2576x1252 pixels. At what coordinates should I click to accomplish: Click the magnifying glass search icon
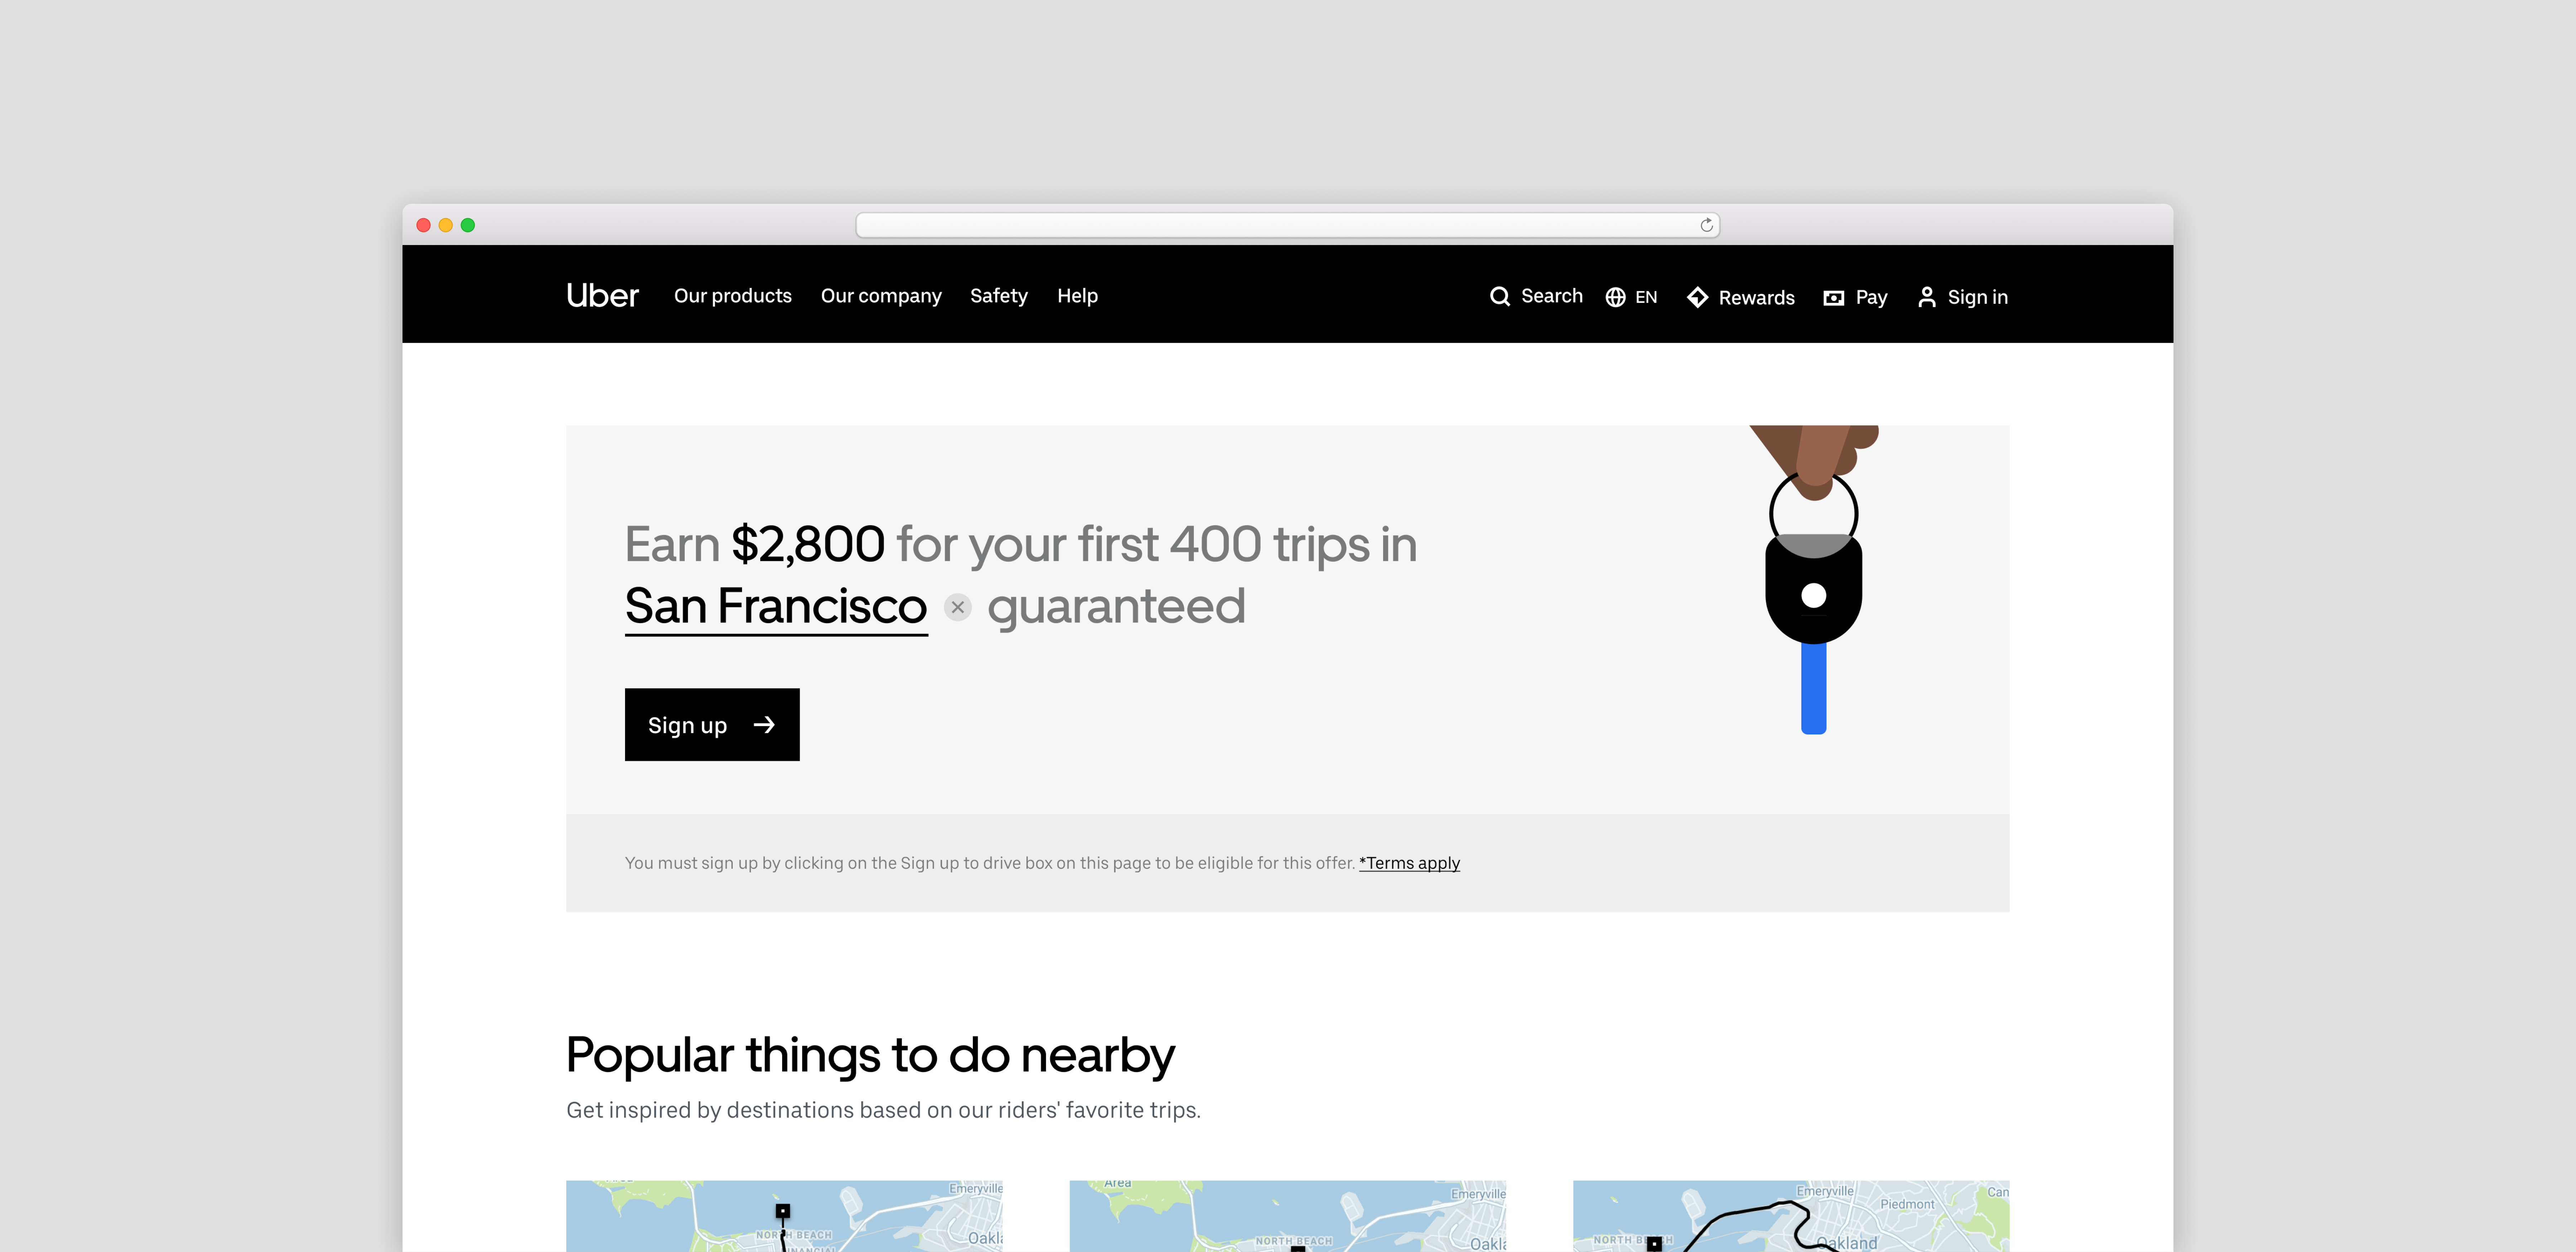1499,297
